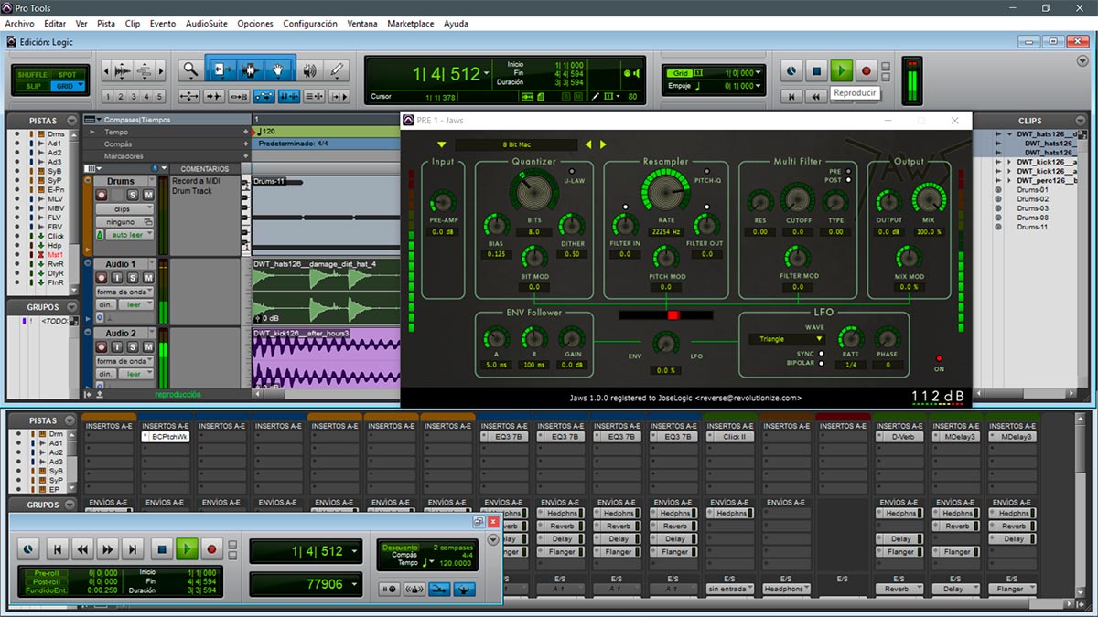Viewport: 1098px width, 617px height.
Task: Toggle the Wait for Note button in Transport
Action: (x=391, y=589)
